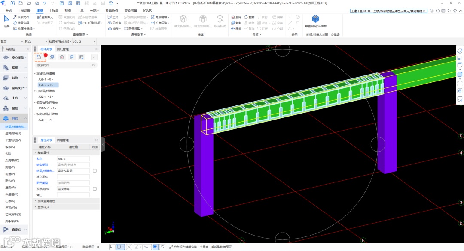
Task: Click the copy component icon in 构件列表 toolbar
Action: [52, 57]
